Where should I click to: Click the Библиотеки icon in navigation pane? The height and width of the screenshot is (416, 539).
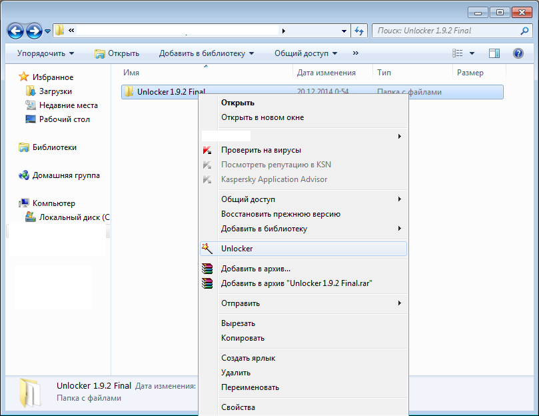24,147
